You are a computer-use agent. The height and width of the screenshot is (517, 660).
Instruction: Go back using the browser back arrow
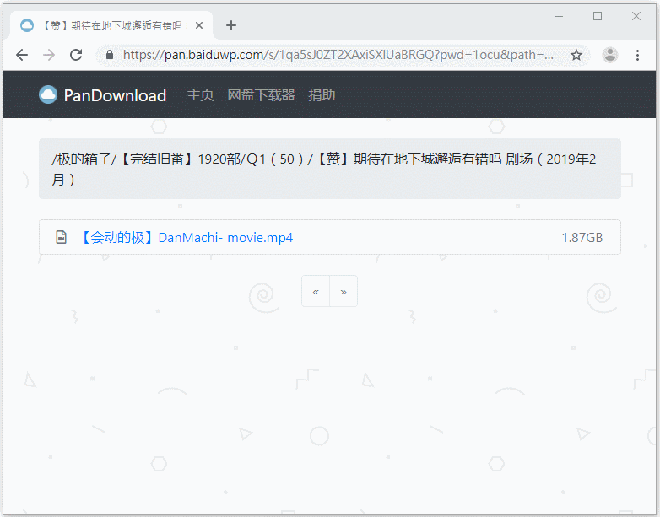(x=22, y=55)
